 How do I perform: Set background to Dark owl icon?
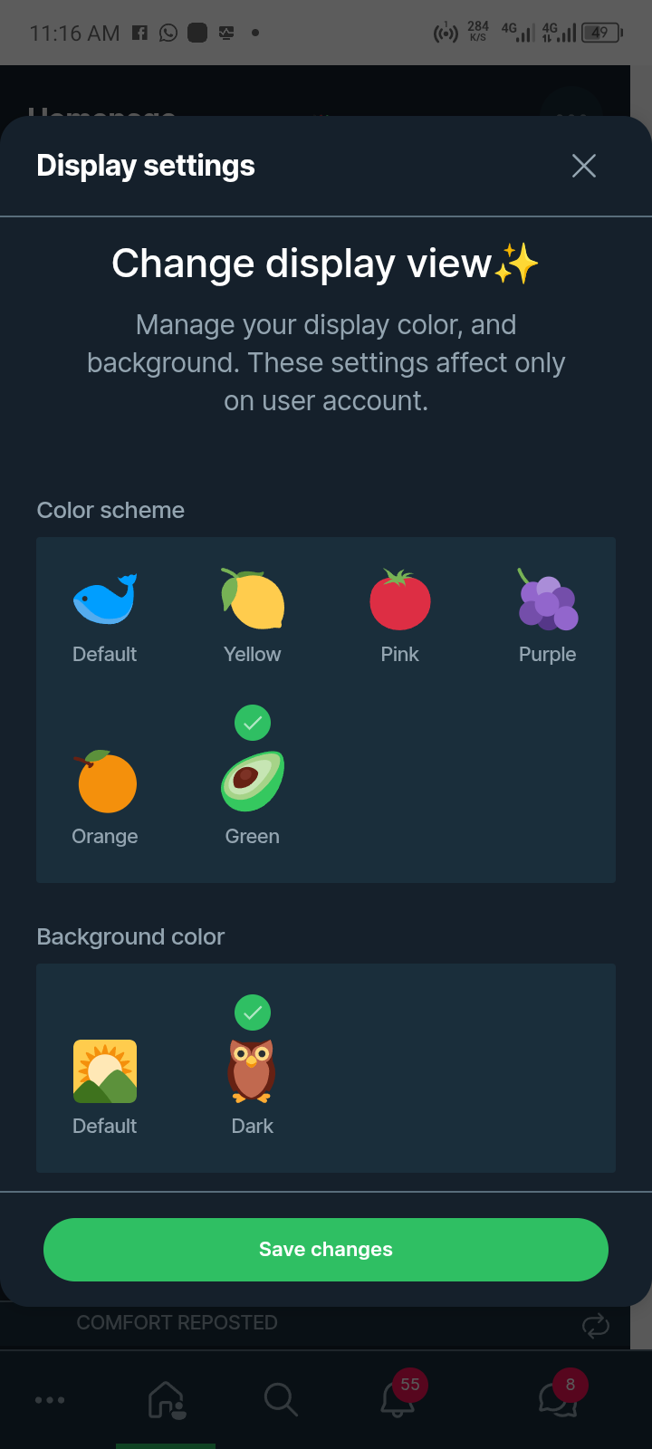pyautogui.click(x=252, y=1071)
